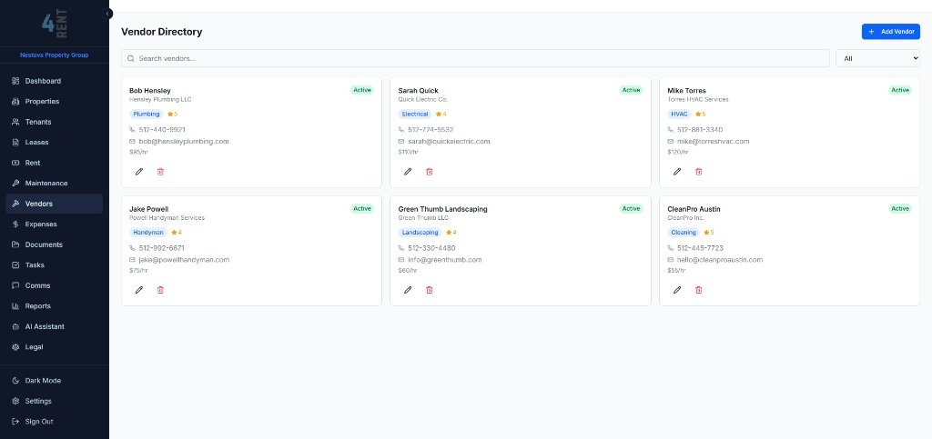Screen dimensions: 932x439
Task: Click phone number 512-881-3340
Action: 700,129
